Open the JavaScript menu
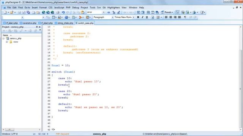 pos(59,8)
